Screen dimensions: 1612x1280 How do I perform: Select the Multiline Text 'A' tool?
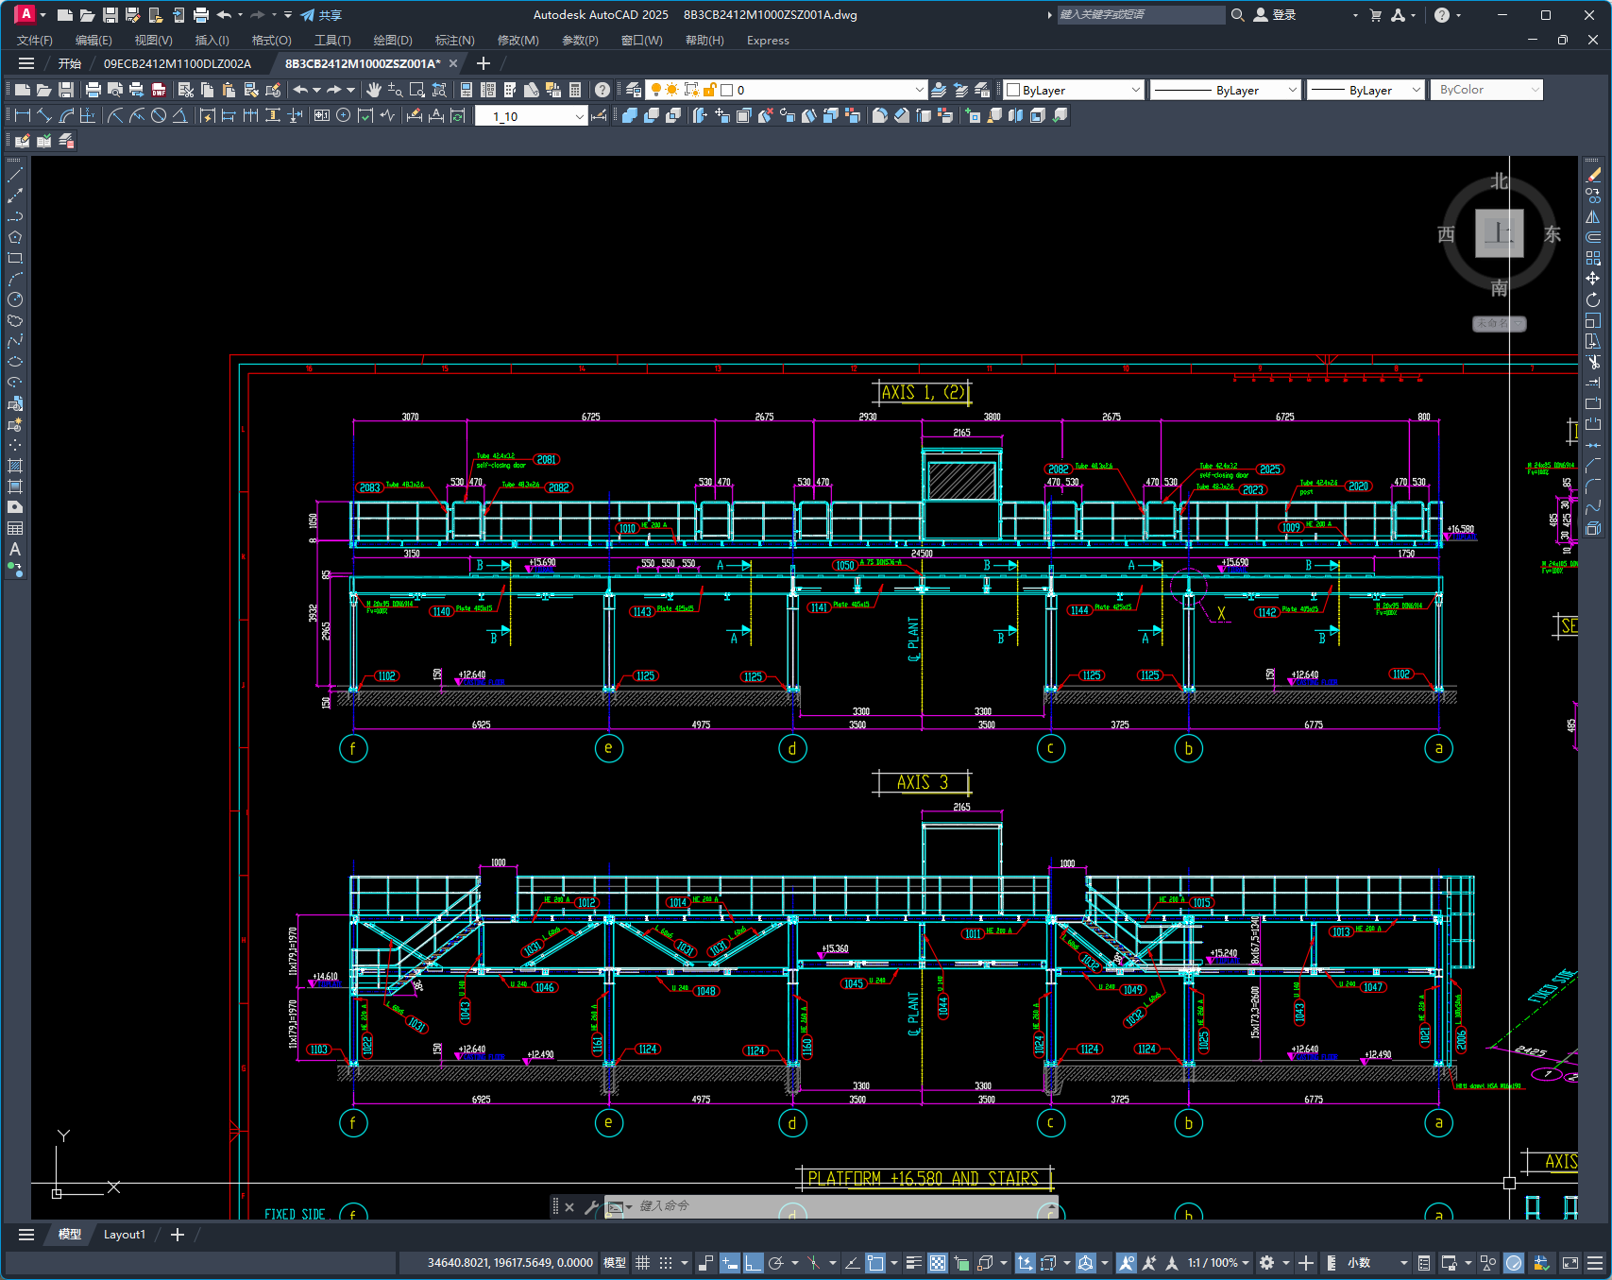click(x=15, y=549)
